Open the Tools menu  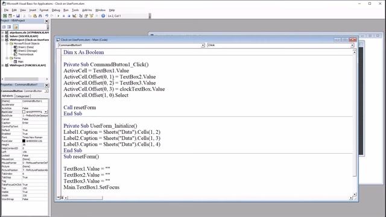click(75, 10)
